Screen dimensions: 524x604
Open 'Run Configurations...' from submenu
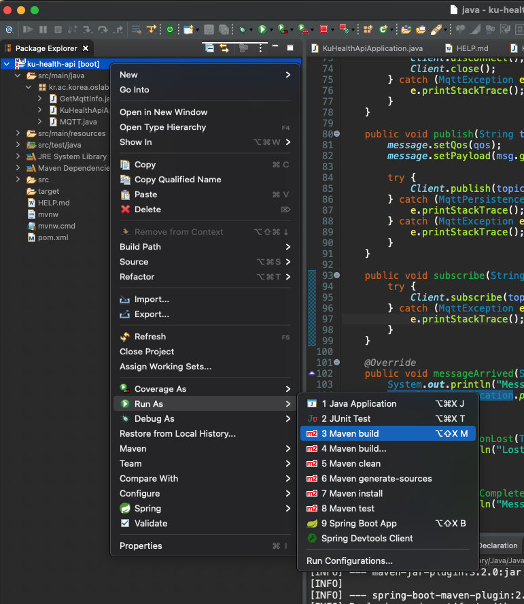(387, 560)
